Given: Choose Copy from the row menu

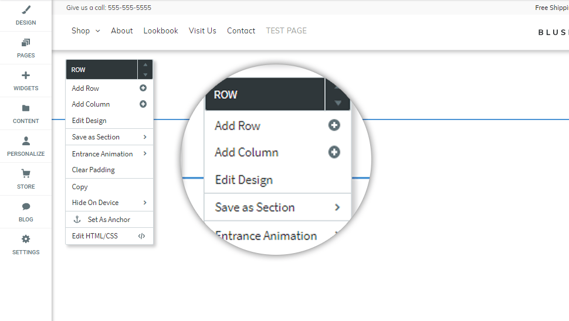Looking at the screenshot, I should click(x=80, y=187).
